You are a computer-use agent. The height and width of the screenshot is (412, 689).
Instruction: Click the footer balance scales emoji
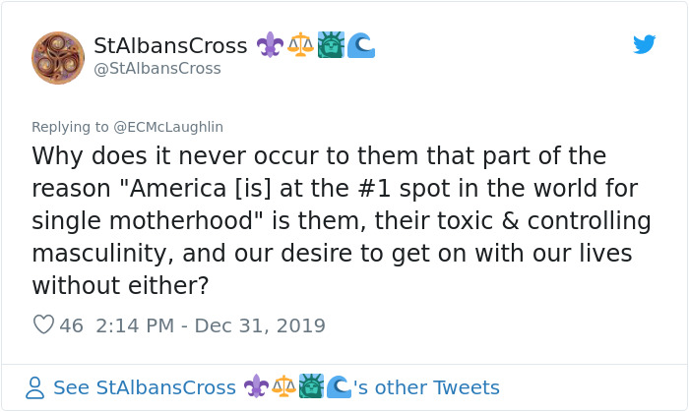[x=283, y=386]
